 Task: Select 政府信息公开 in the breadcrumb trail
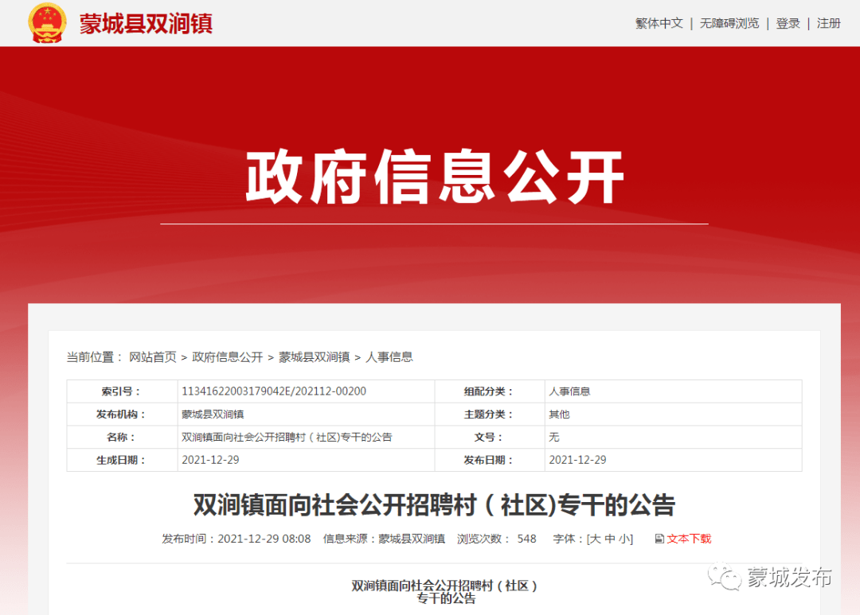tap(228, 357)
